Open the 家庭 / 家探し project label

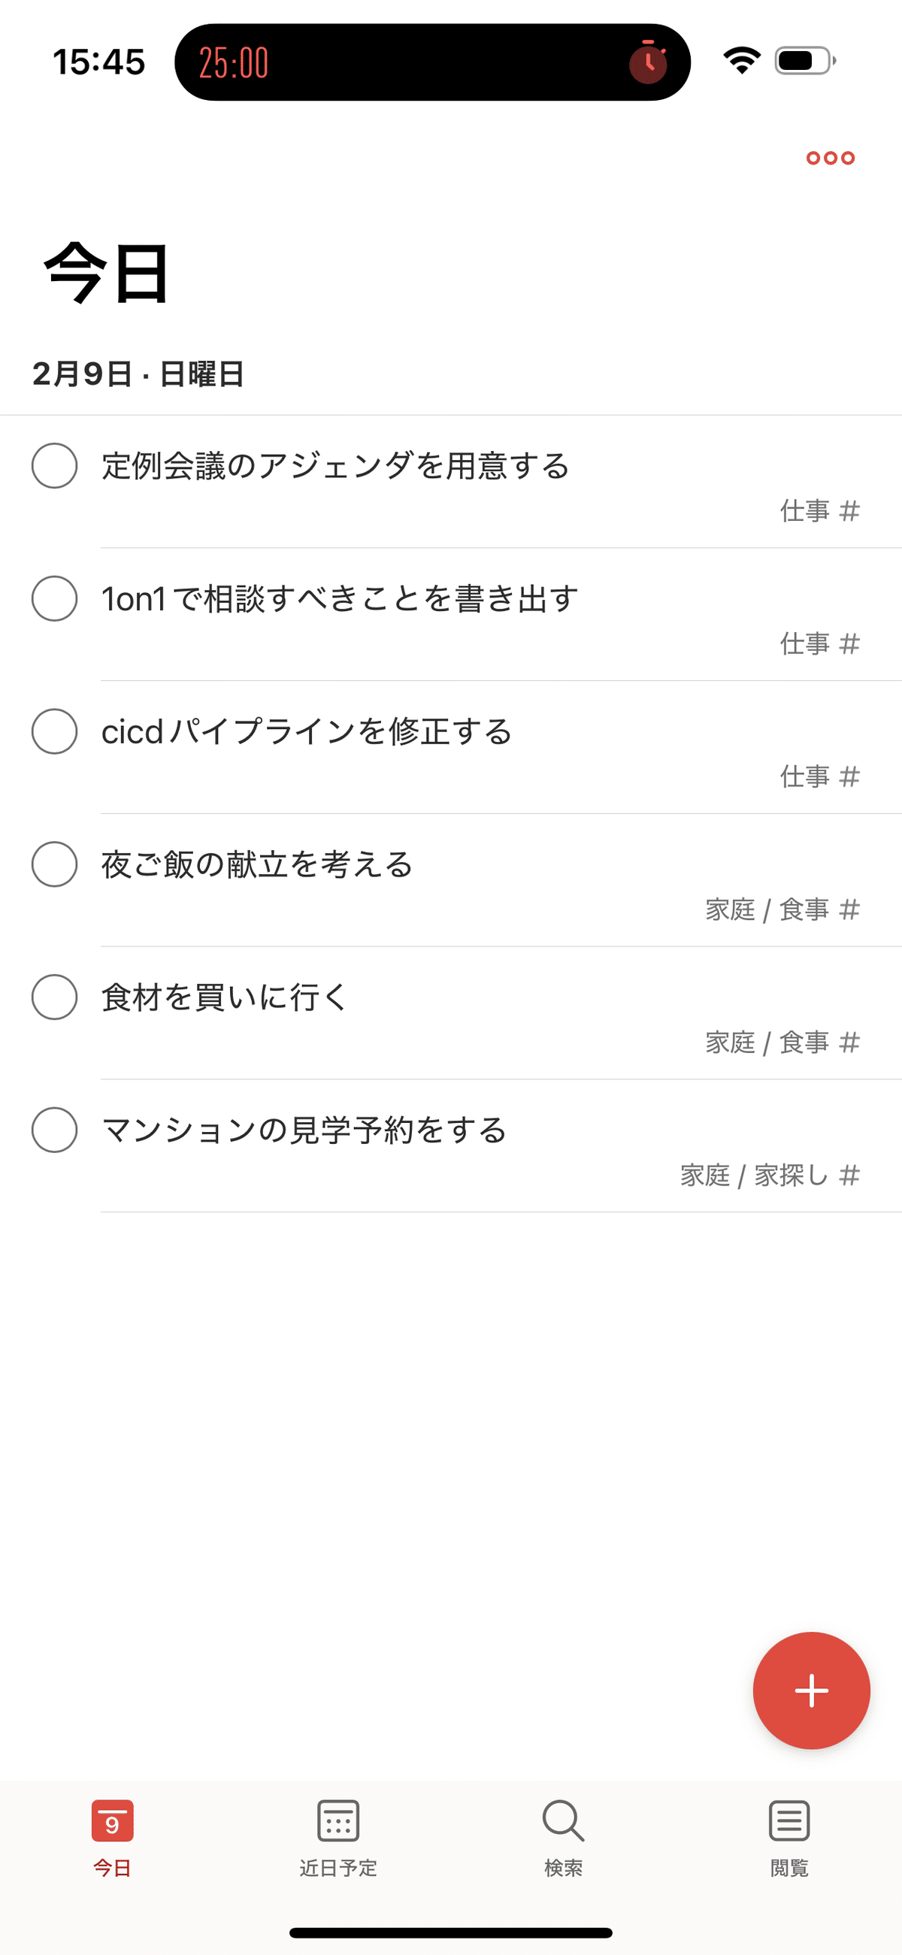pyautogui.click(x=768, y=1175)
